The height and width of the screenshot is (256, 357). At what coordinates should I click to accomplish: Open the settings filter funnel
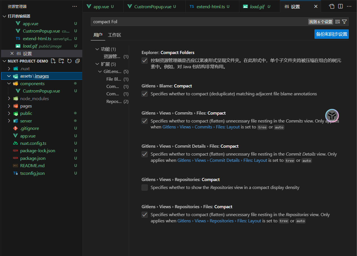(x=345, y=22)
